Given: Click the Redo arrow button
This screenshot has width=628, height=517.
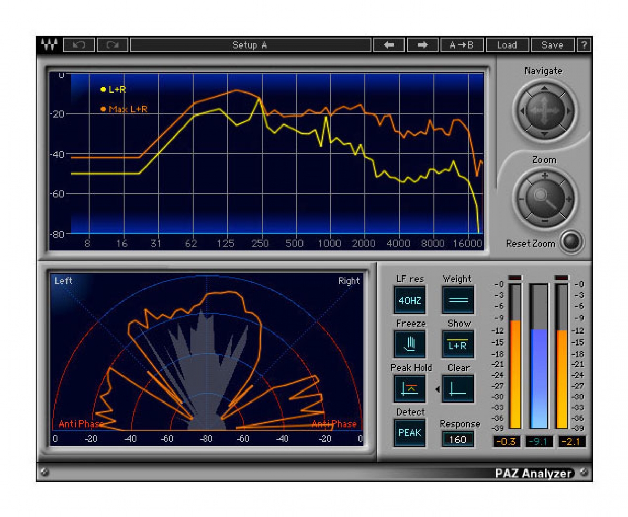Looking at the screenshot, I should point(112,45).
